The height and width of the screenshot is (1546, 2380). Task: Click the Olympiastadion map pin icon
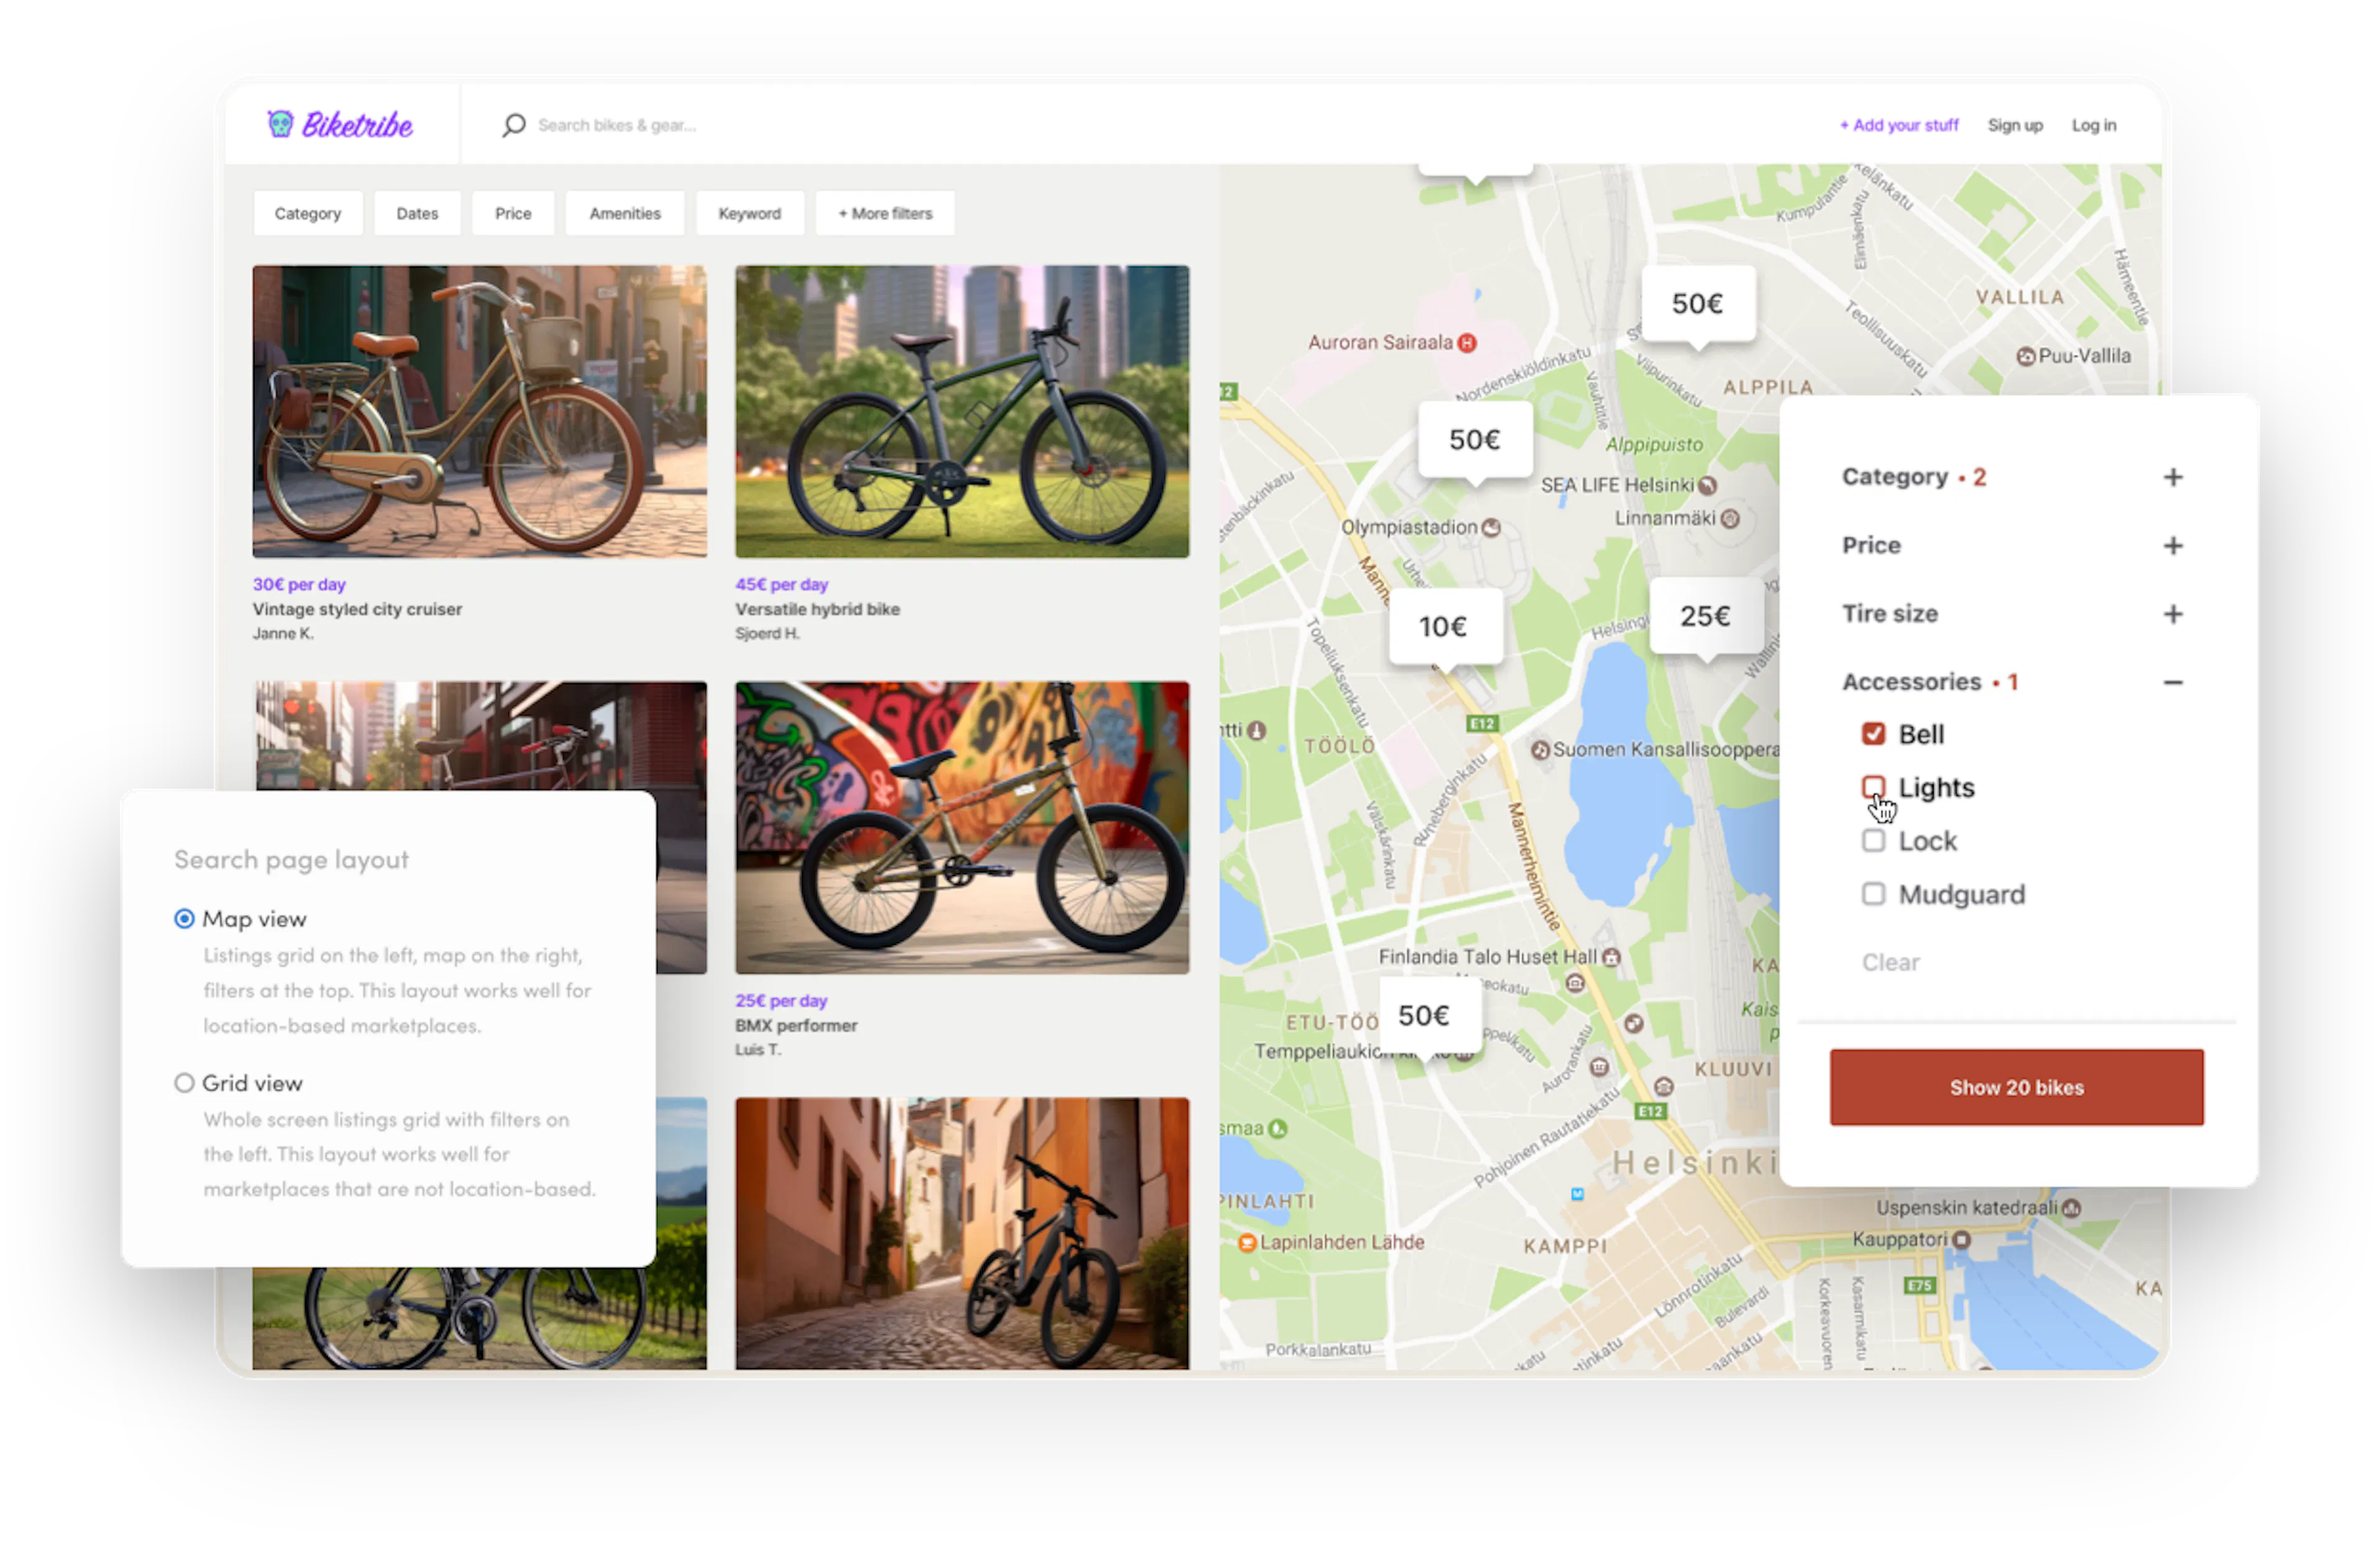(1491, 527)
